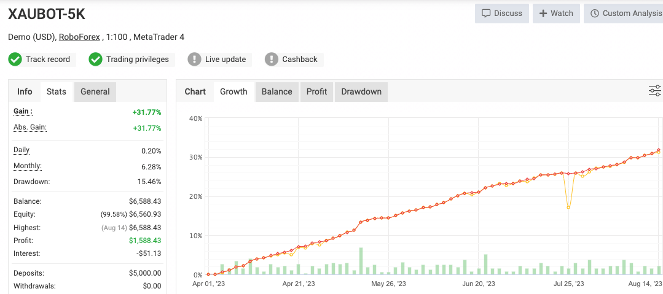Viewport: 663px width, 294px height.
Task: Open the RoboForex broker link
Action: [79, 37]
